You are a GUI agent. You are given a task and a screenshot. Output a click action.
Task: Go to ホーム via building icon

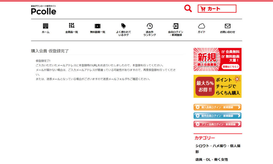click(x=46, y=26)
